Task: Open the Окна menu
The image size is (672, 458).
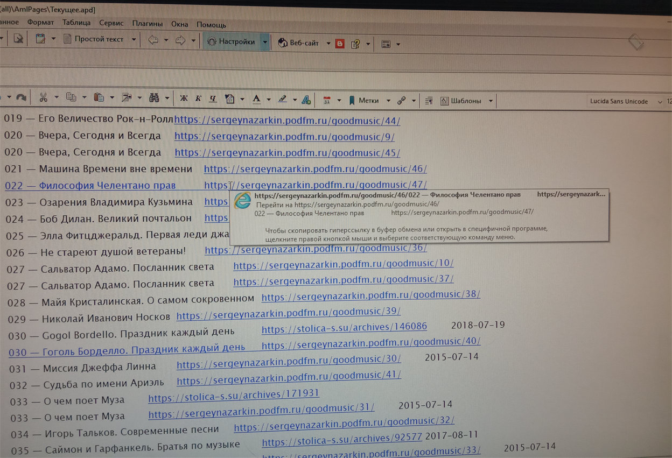Action: coord(179,24)
